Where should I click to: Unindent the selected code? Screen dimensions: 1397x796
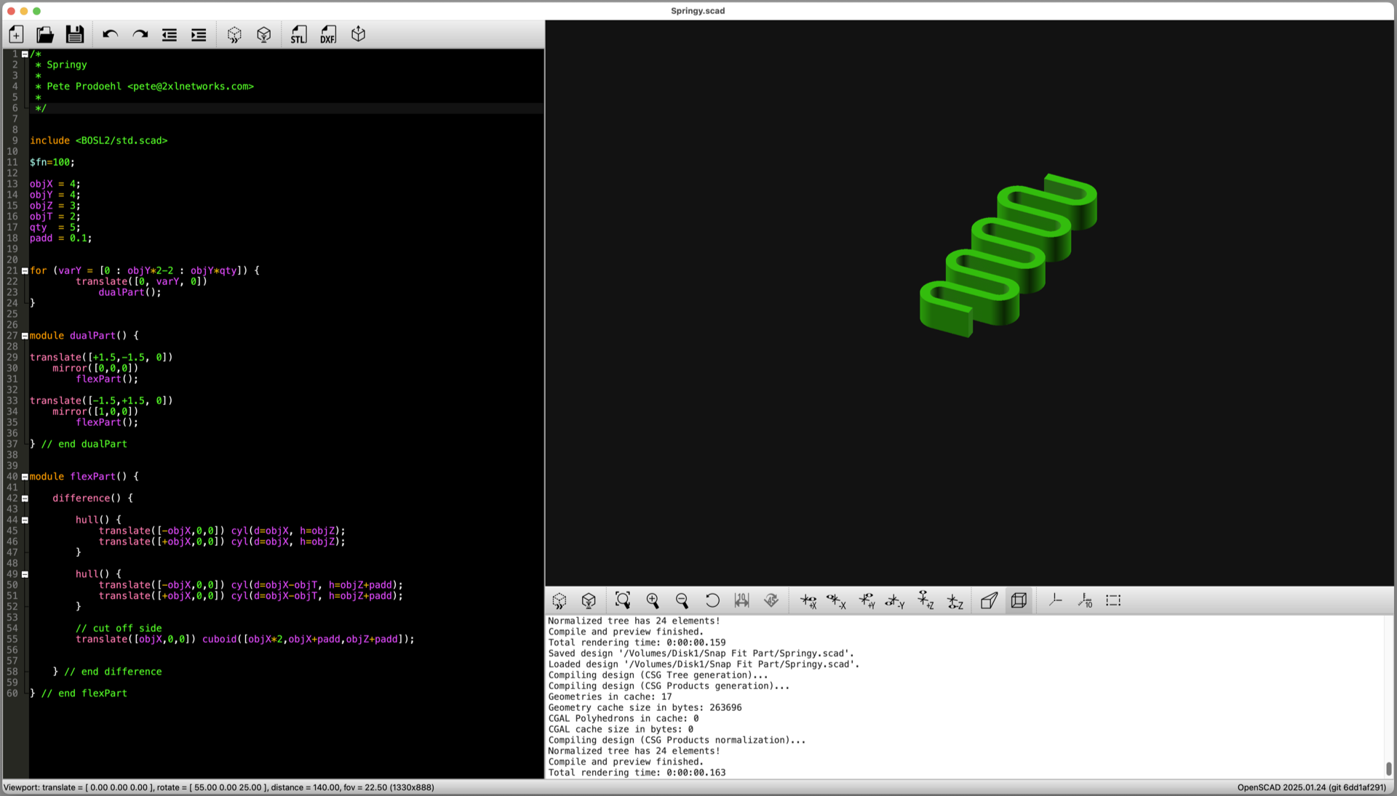(170, 34)
